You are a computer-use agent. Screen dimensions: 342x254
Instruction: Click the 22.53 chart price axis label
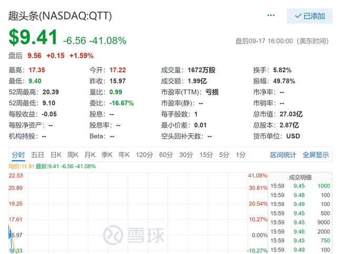pyautogui.click(x=16, y=176)
